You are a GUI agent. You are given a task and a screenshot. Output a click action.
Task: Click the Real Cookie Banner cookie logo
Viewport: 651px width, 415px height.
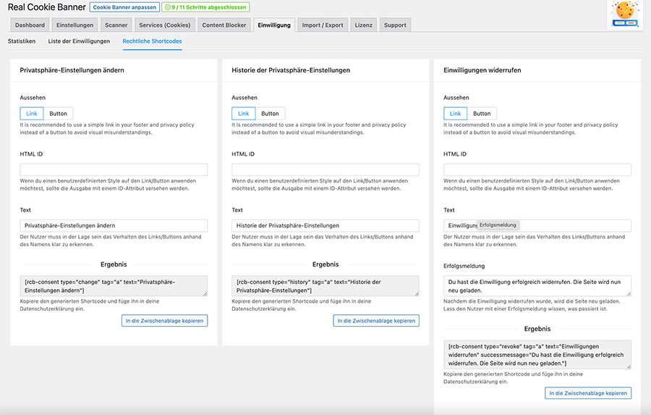[624, 14]
